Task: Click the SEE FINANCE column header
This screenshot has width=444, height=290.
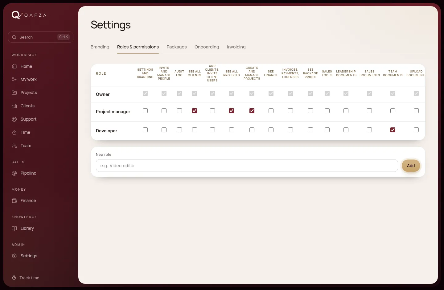Action: (271, 73)
